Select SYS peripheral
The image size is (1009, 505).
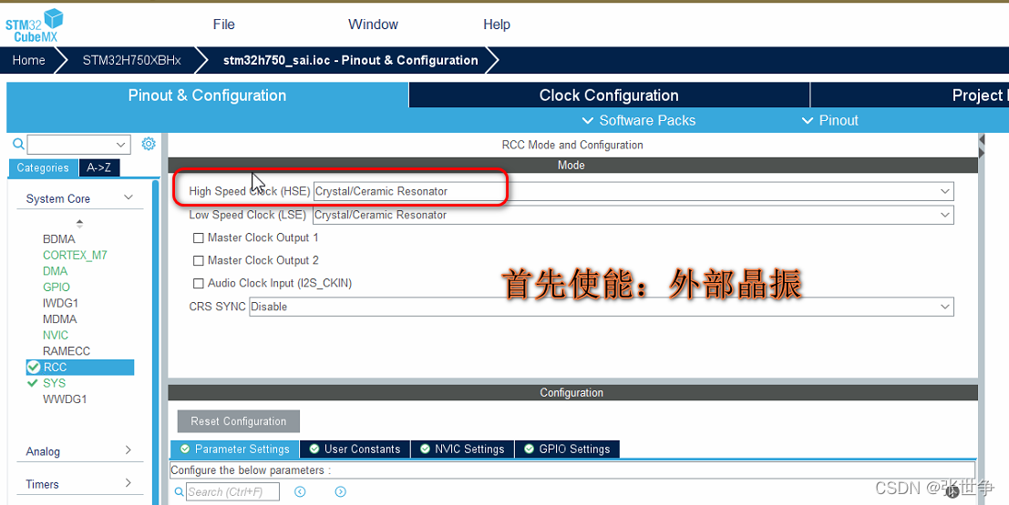(54, 383)
